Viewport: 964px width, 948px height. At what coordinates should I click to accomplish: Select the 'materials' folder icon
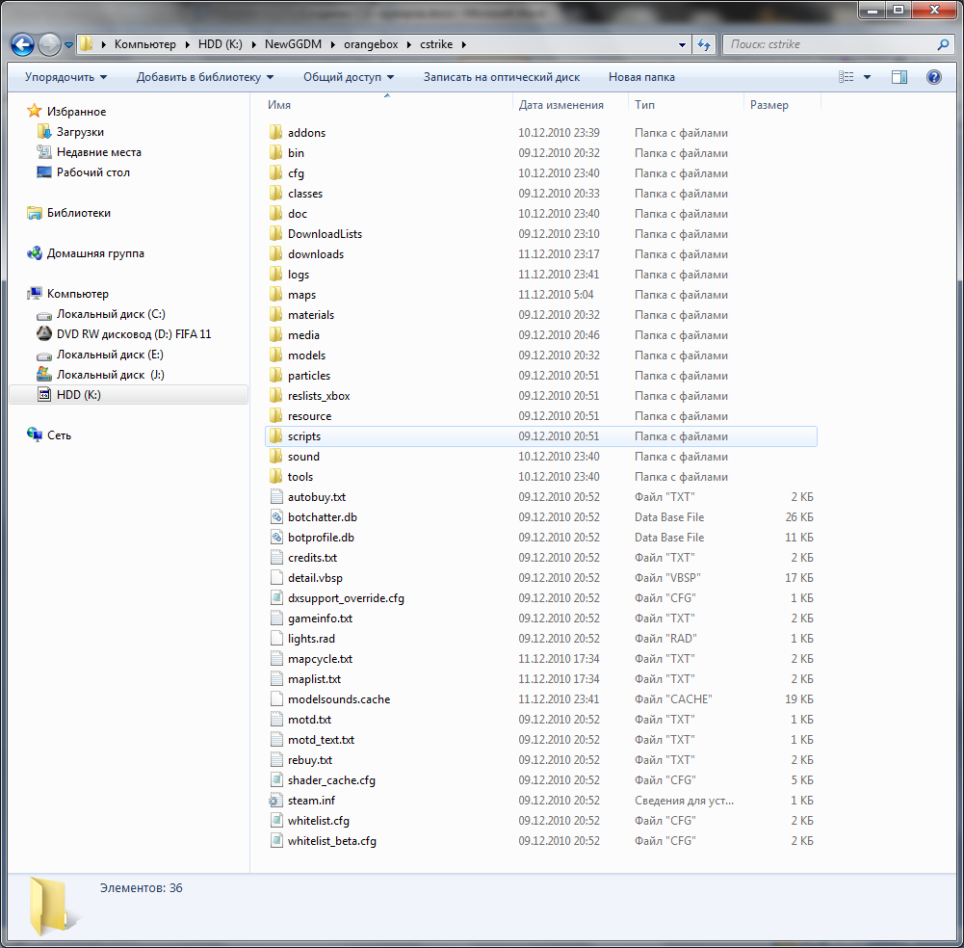276,314
